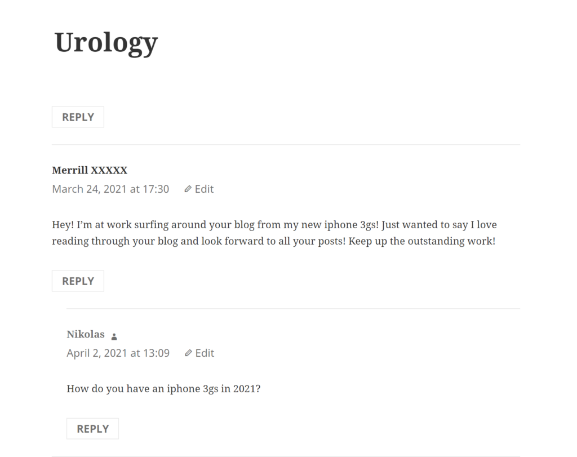
Task: Open the Edit link on Nikolas's reply
Action: (199, 353)
